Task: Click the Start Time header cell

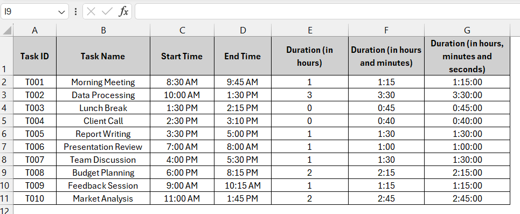Action: pos(182,56)
